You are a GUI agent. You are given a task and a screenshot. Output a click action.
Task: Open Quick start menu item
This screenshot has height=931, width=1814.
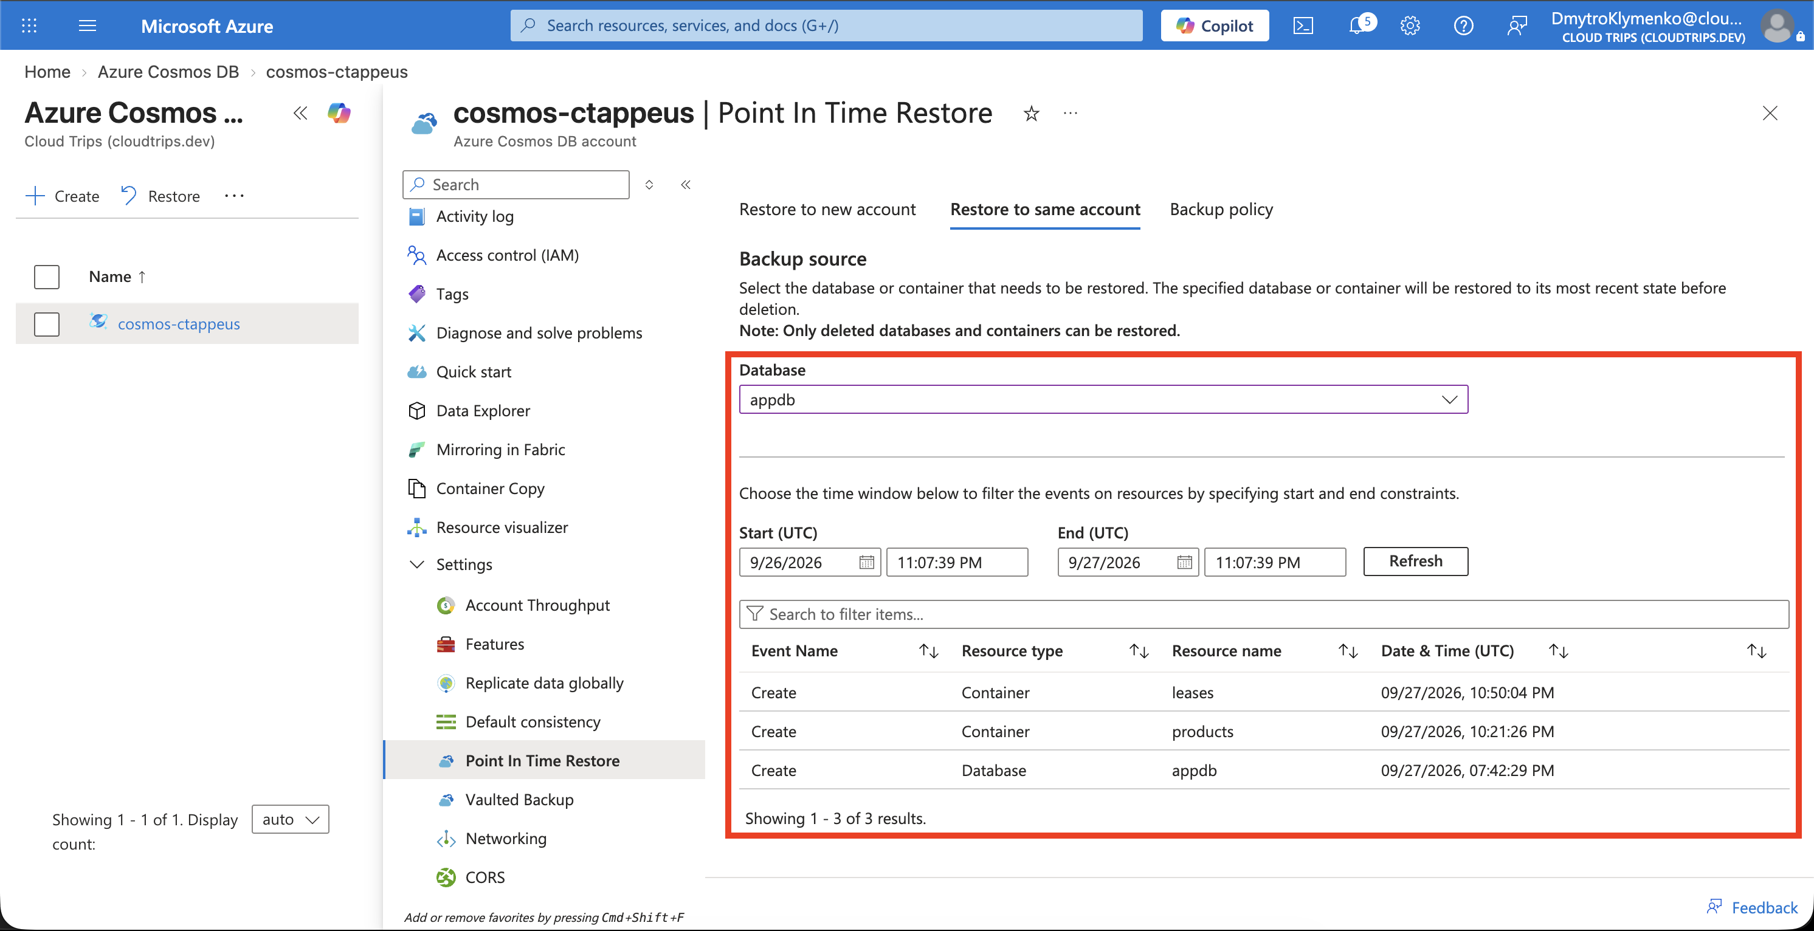pos(473,371)
